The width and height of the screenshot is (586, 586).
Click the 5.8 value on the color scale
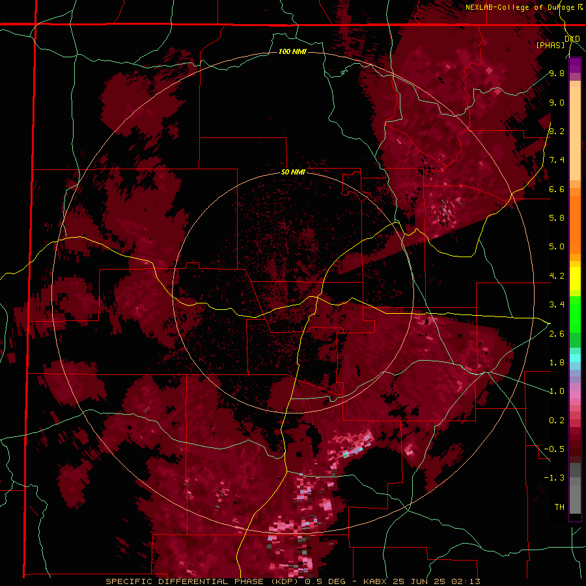(x=557, y=218)
